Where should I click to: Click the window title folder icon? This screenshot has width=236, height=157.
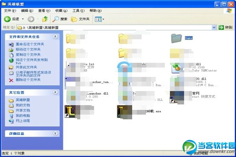pos(4,4)
